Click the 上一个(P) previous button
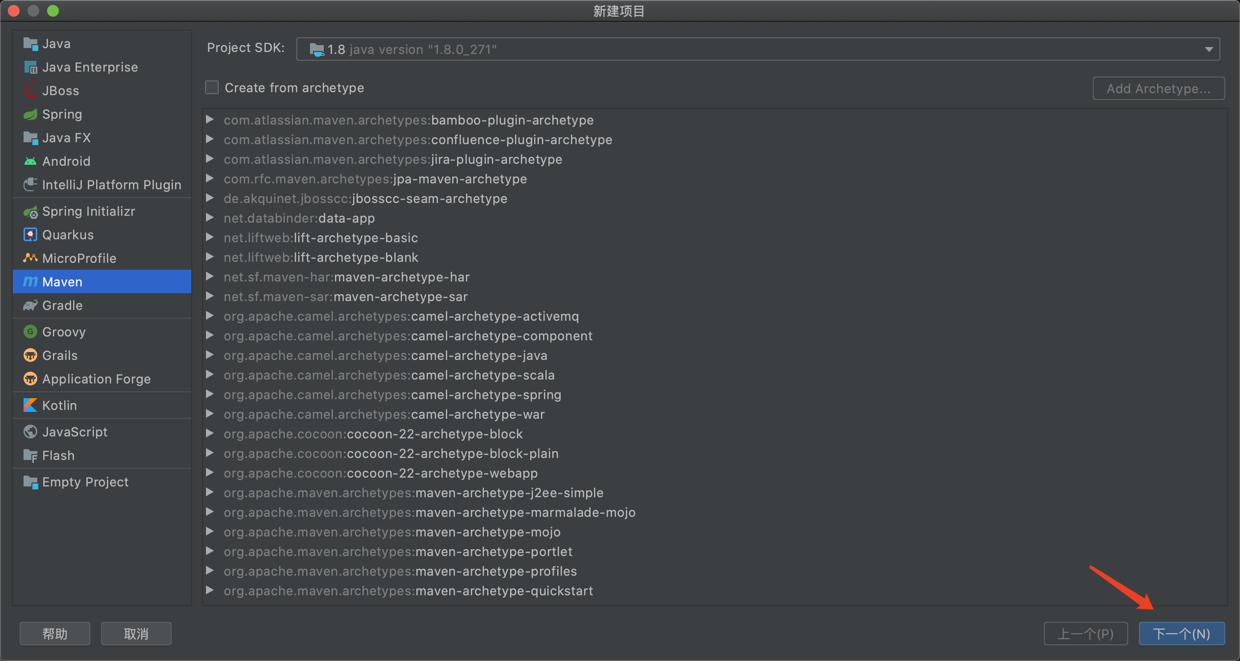 [x=1085, y=634]
